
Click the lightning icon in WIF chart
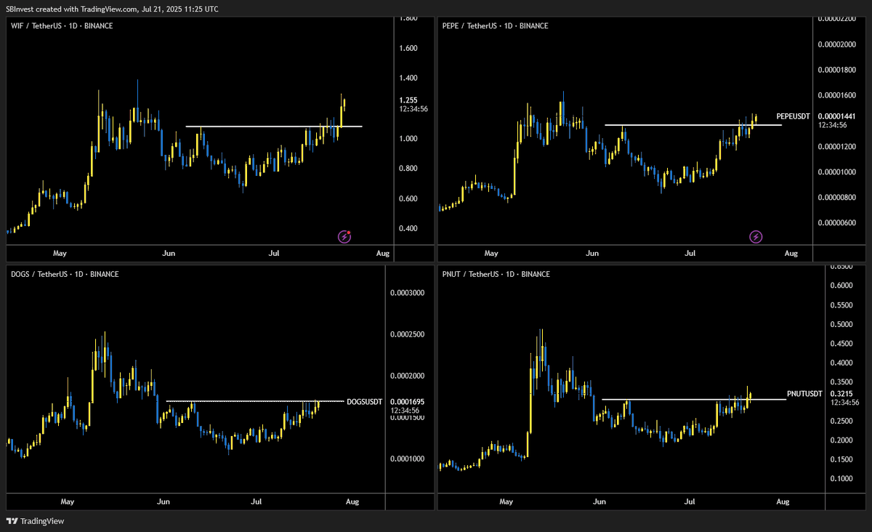tap(346, 236)
